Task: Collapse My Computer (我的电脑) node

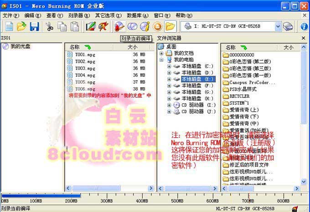Action: click(x=161, y=60)
